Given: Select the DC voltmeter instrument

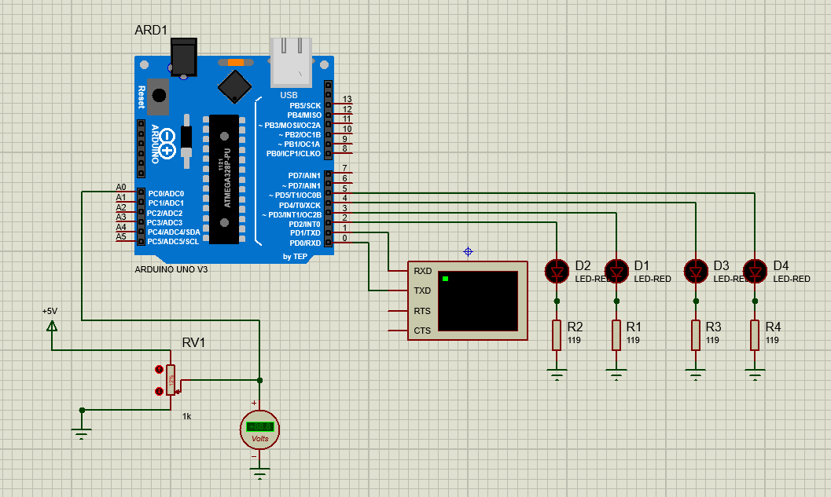Looking at the screenshot, I should pyautogui.click(x=259, y=429).
